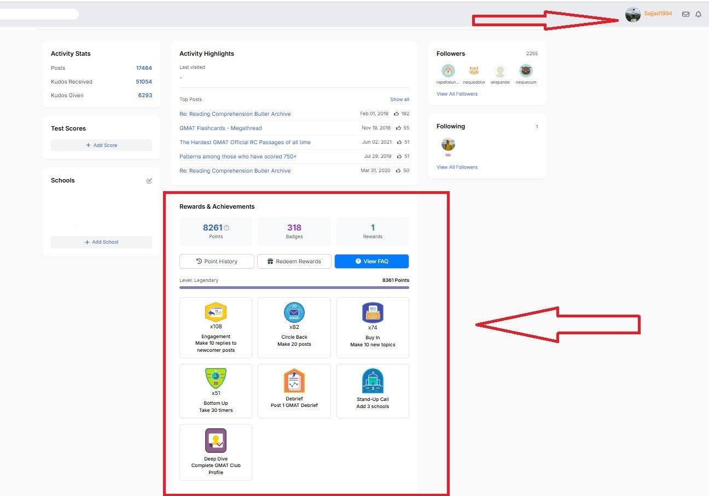709x496 pixels.
Task: Select the Stand-Up Call badge icon
Action: click(x=373, y=381)
